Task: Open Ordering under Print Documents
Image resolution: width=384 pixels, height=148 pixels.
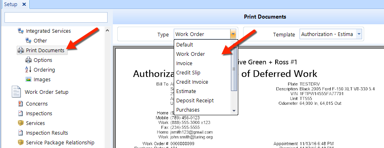Action: pyautogui.click(x=44, y=70)
